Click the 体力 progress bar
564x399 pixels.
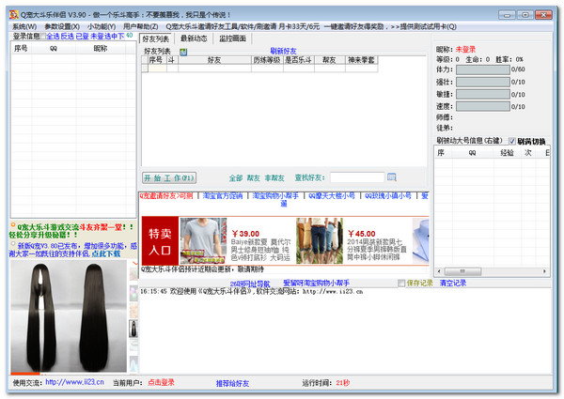(x=482, y=69)
